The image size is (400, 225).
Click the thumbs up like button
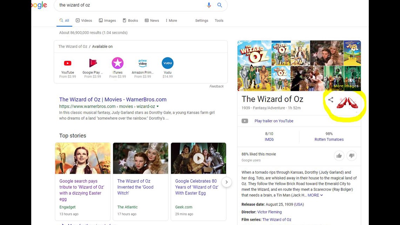(x=339, y=155)
